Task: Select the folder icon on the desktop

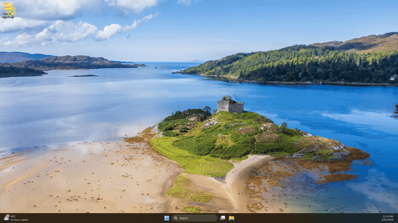Action: (x=9, y=9)
